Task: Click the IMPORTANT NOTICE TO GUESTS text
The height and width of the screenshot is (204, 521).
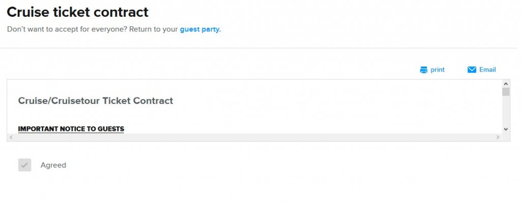Action: [71, 129]
